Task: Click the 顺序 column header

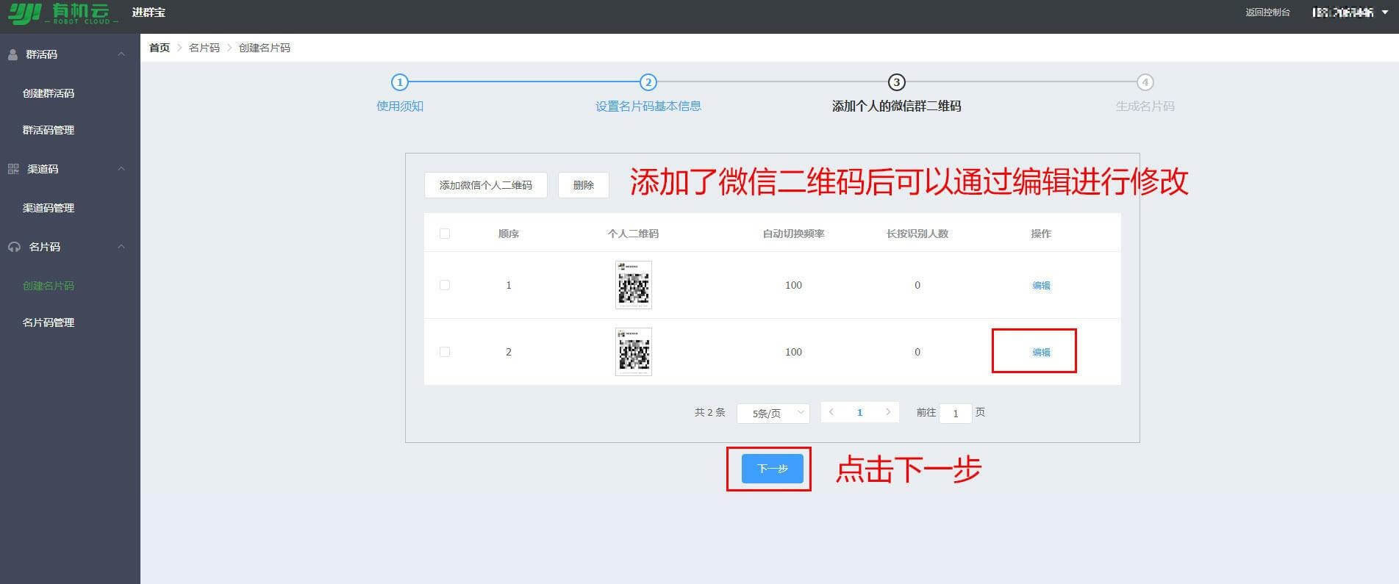Action: (509, 234)
